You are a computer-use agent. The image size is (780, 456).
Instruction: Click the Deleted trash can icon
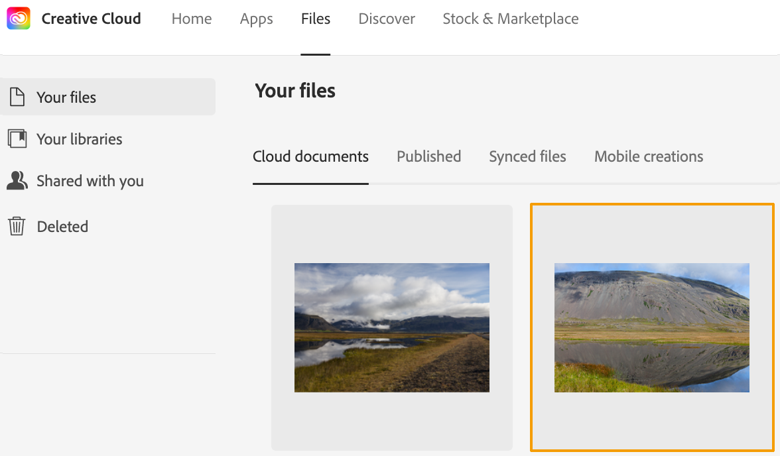click(x=17, y=226)
